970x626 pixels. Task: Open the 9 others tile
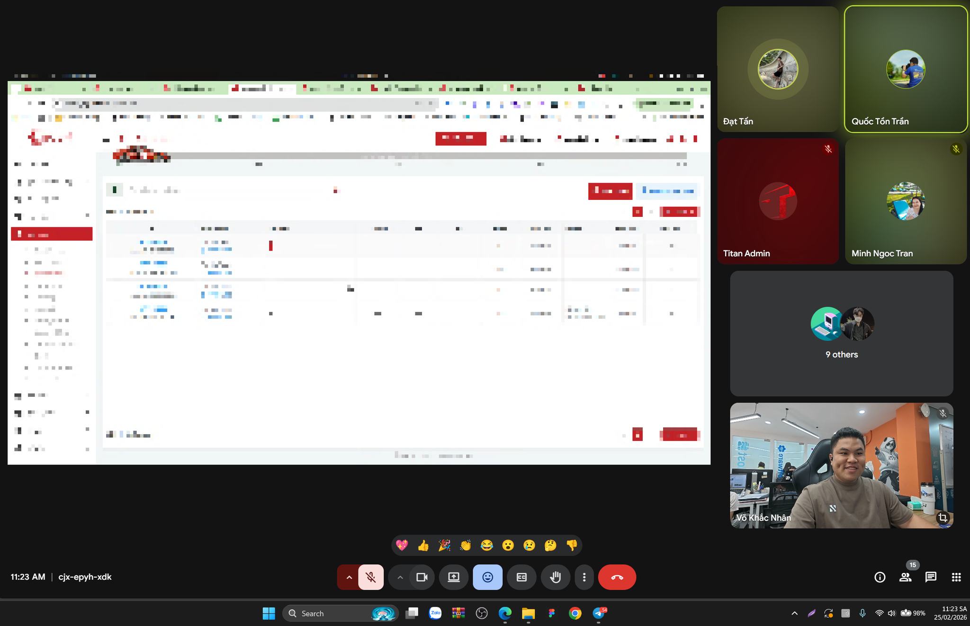point(841,333)
